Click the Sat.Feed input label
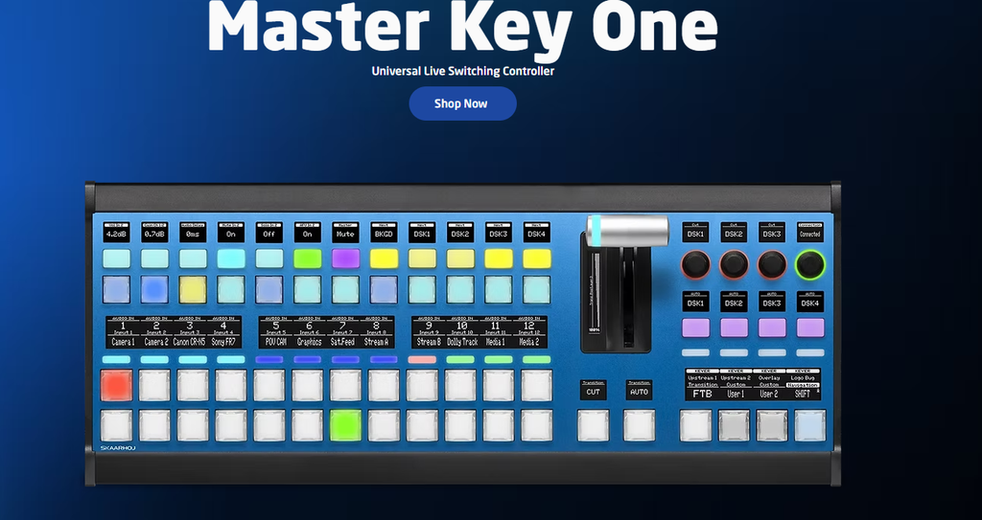Image resolution: width=982 pixels, height=520 pixels. (342, 342)
